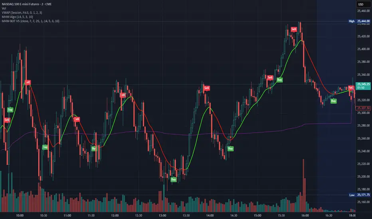The height and width of the screenshot is (219, 372).
Task: Click the Buy marker at the lowest dip near 13:15
Action: [174, 179]
